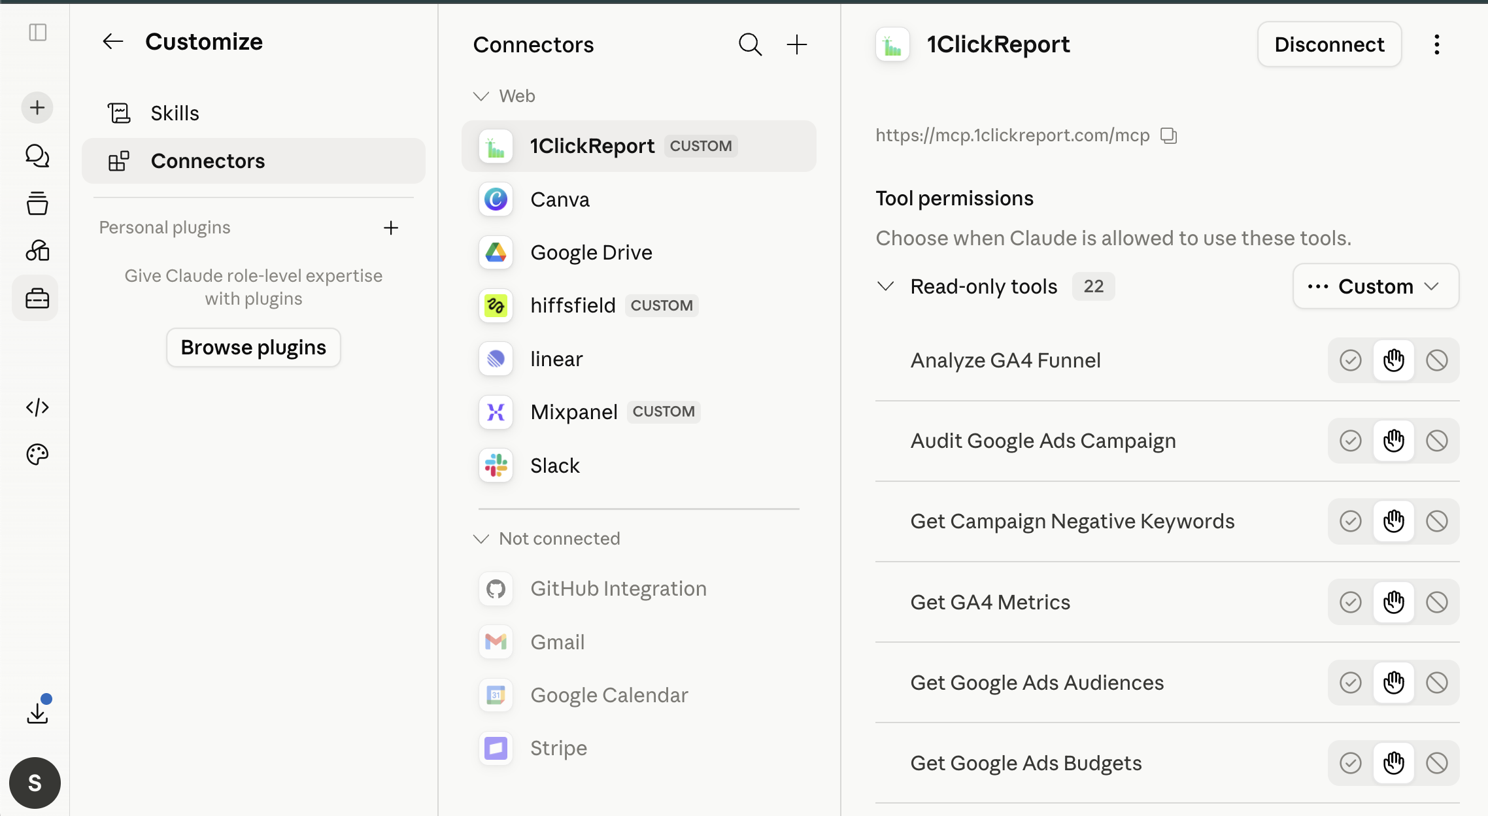This screenshot has width=1488, height=816.
Task: Open the Connectors section in Customize
Action: click(x=254, y=161)
